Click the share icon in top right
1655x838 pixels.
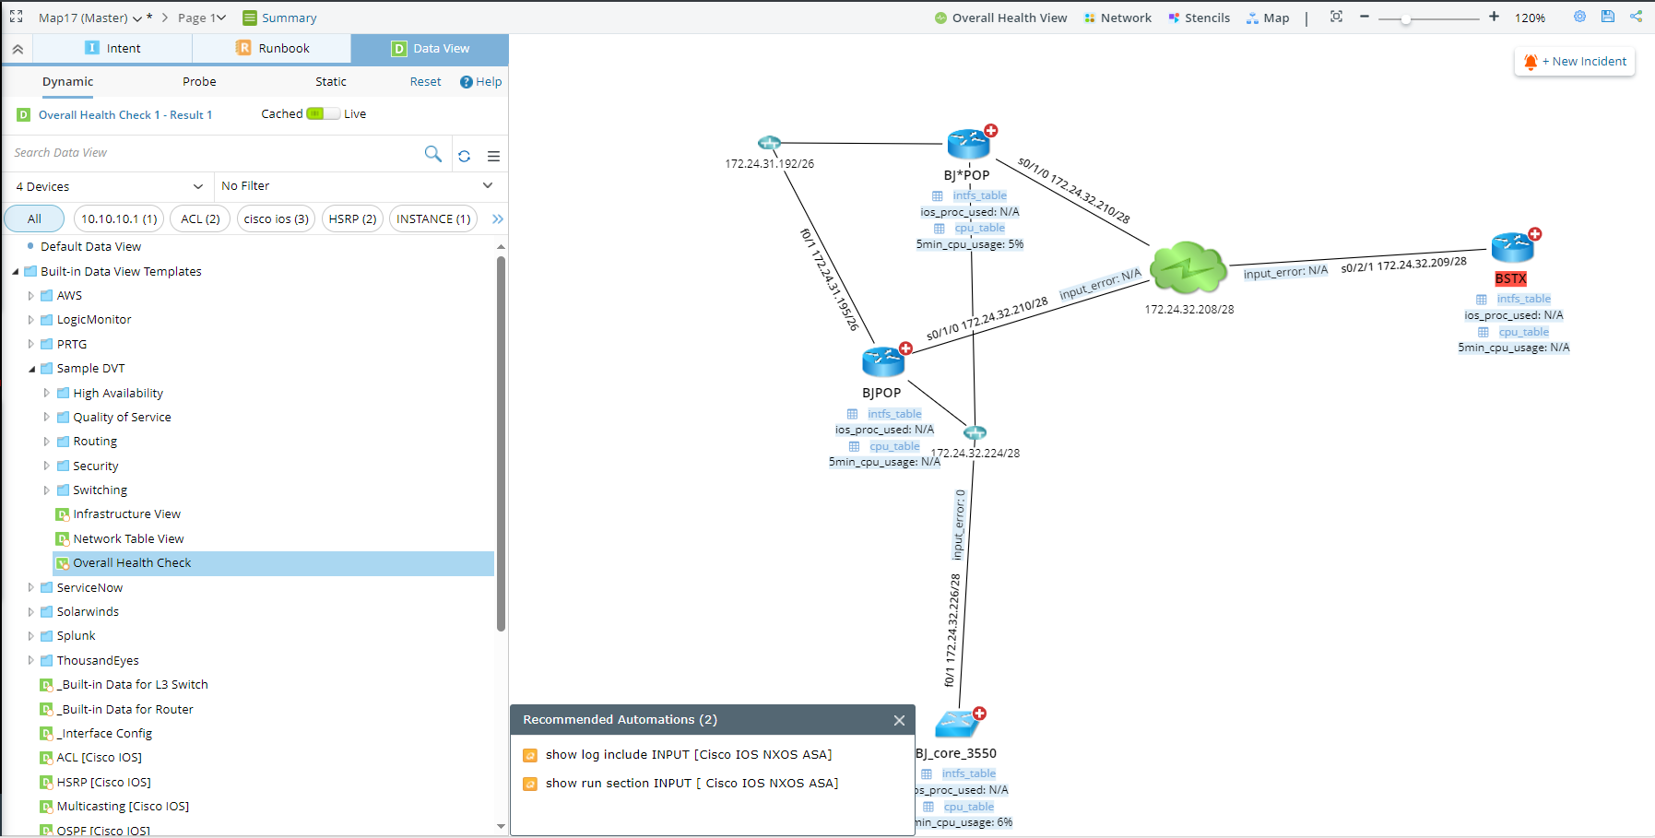(1636, 17)
